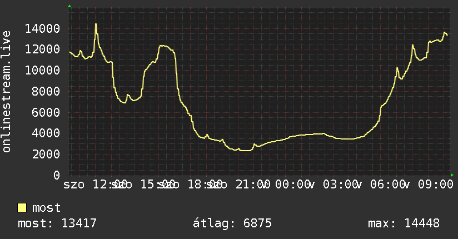
Task: Click the yellow 'most' legend color swatch
Action: 22,208
